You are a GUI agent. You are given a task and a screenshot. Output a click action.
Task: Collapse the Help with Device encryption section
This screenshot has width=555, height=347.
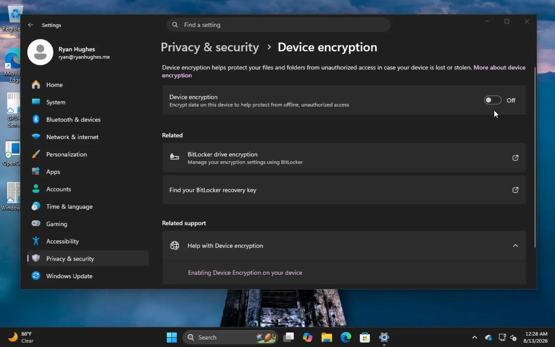click(x=515, y=246)
